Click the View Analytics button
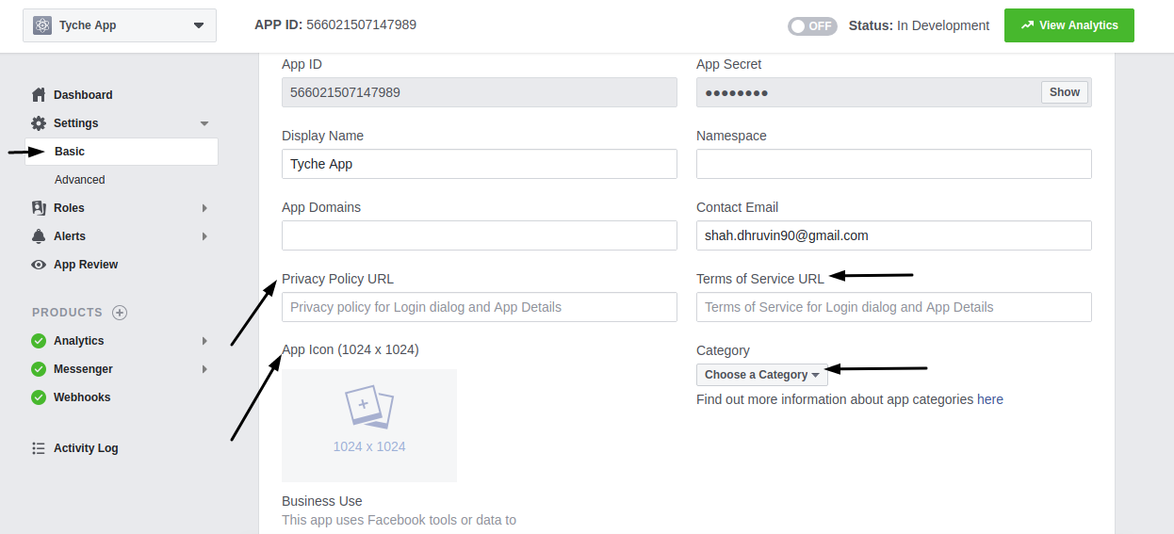The width and height of the screenshot is (1174, 534). click(x=1068, y=25)
